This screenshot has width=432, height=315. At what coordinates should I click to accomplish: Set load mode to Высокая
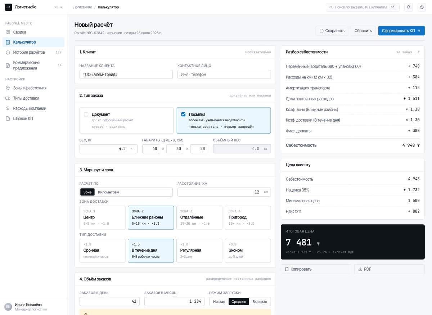260,302
